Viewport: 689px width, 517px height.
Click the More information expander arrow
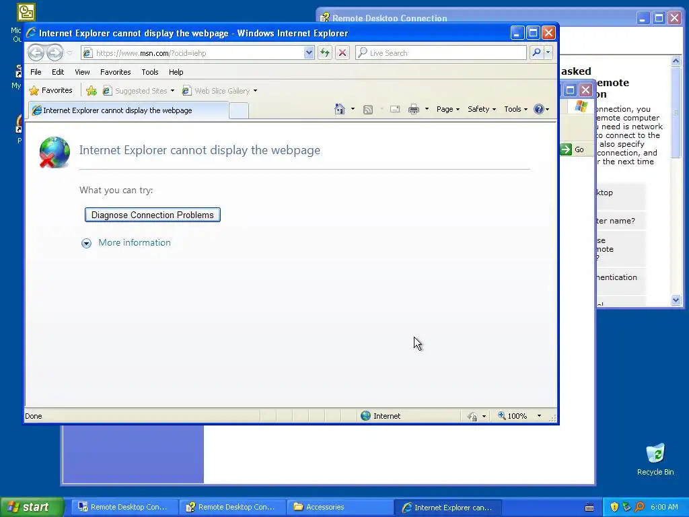pyautogui.click(x=86, y=243)
